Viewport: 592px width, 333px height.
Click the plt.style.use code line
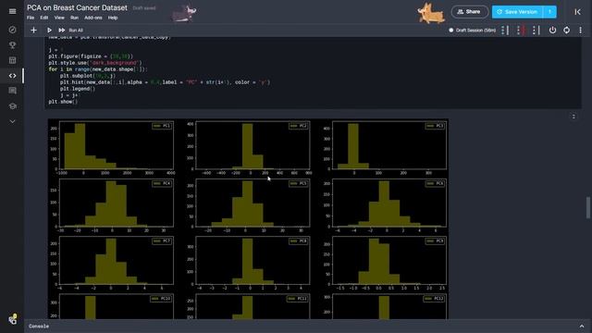click(95, 63)
